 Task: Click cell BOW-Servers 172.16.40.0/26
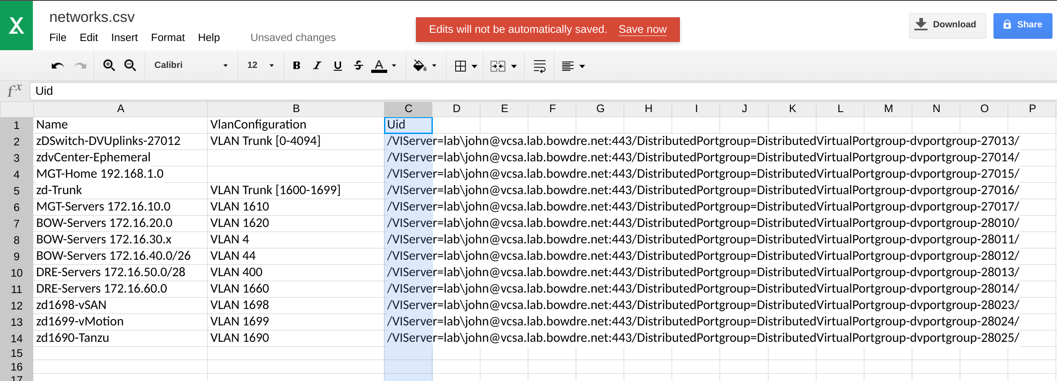coord(121,256)
